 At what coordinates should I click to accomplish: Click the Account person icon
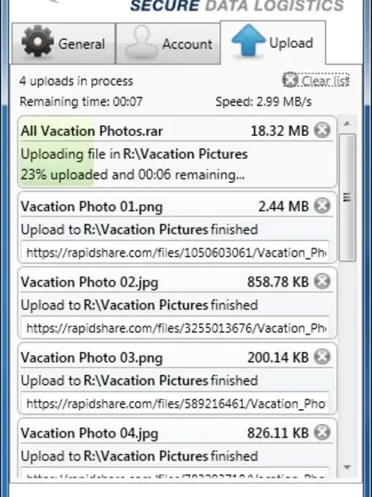coord(142,42)
